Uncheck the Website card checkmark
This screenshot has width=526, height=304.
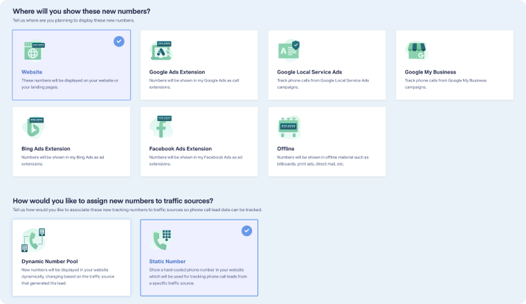tap(119, 42)
